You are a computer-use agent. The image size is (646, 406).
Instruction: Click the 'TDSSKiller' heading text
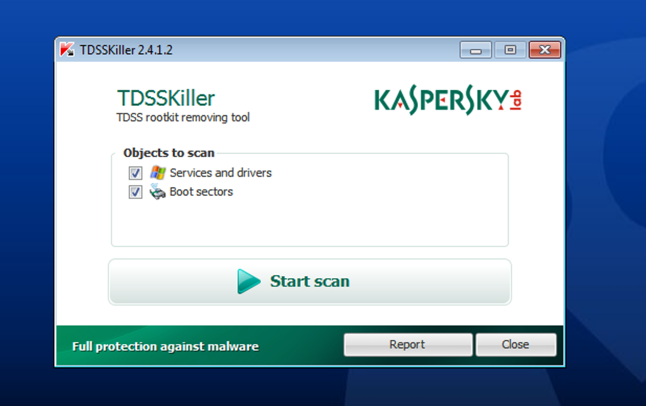point(166,98)
